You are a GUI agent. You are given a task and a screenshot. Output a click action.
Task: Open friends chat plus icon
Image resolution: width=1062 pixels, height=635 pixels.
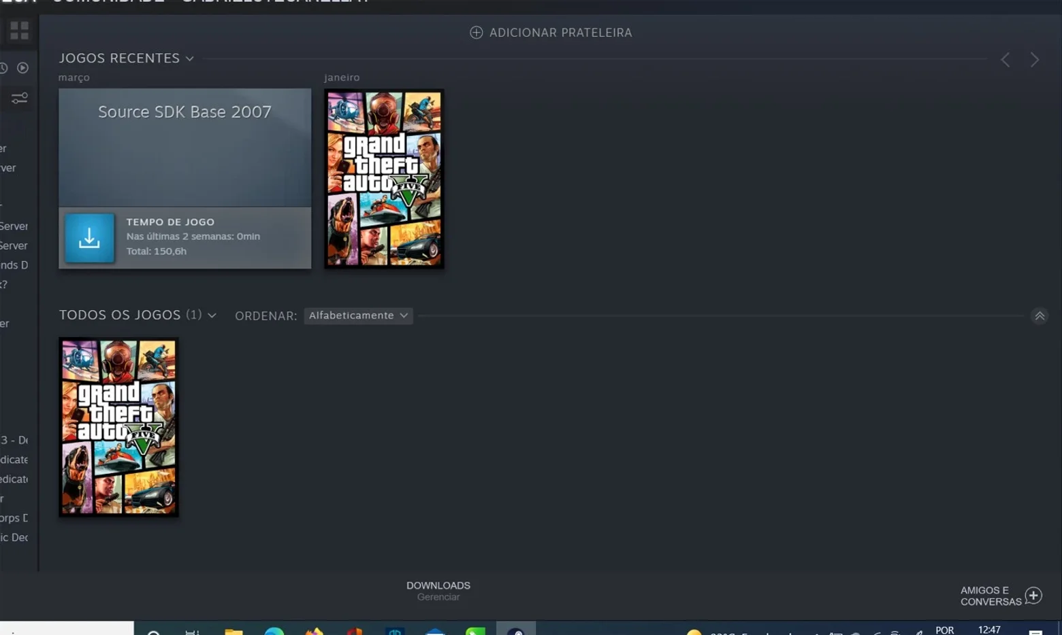coord(1033,596)
